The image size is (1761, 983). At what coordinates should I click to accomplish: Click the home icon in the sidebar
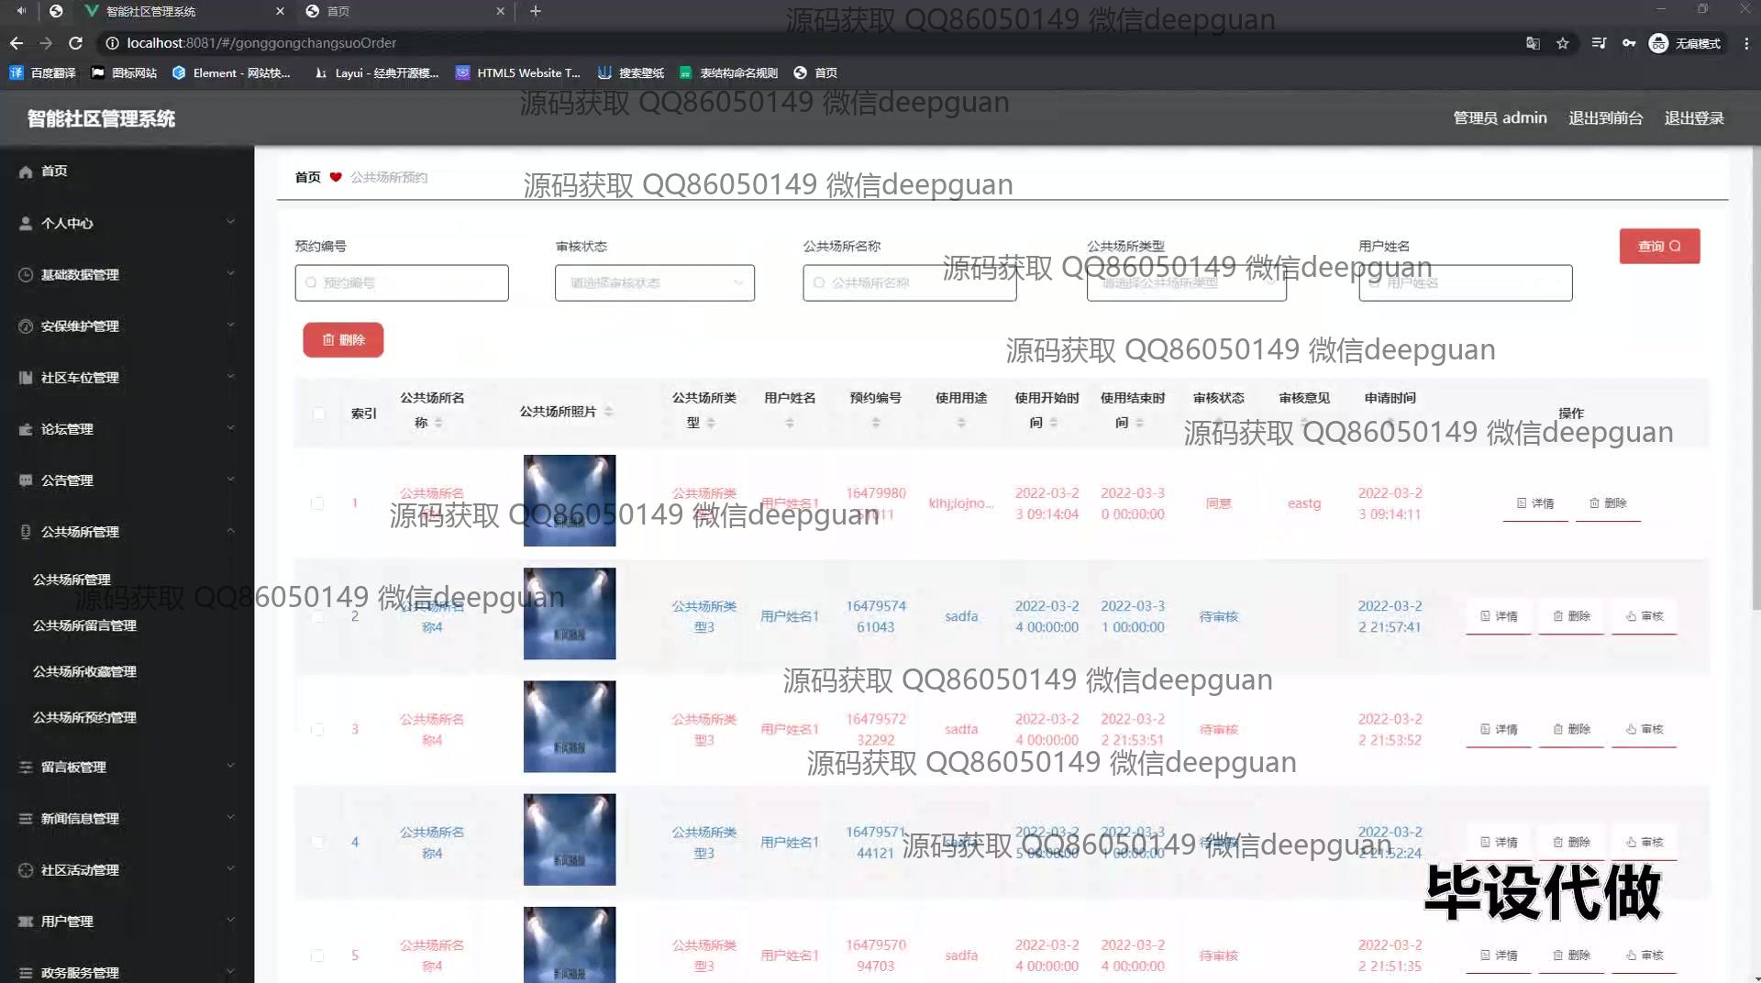(x=26, y=171)
